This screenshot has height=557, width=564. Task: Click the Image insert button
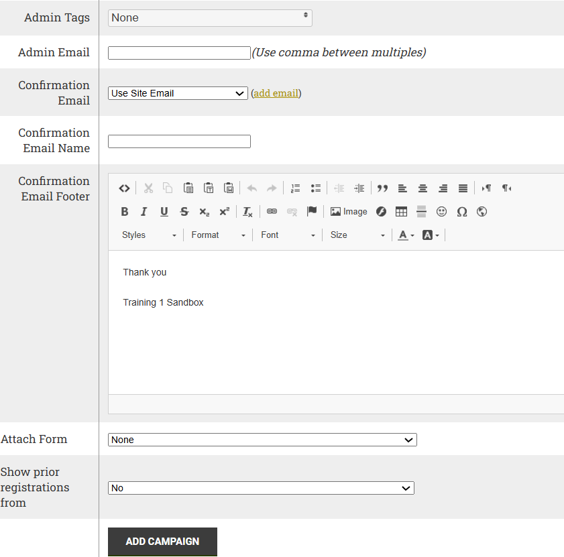point(349,212)
